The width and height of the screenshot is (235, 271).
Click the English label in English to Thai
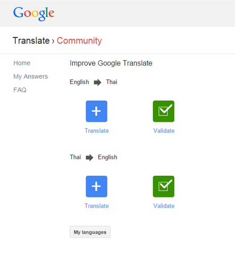coord(80,82)
